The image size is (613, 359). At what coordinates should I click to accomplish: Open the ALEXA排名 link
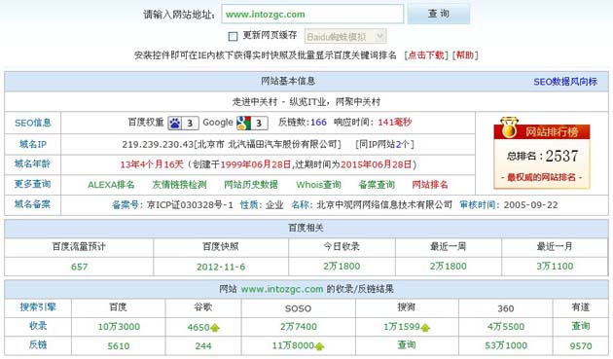[111, 185]
